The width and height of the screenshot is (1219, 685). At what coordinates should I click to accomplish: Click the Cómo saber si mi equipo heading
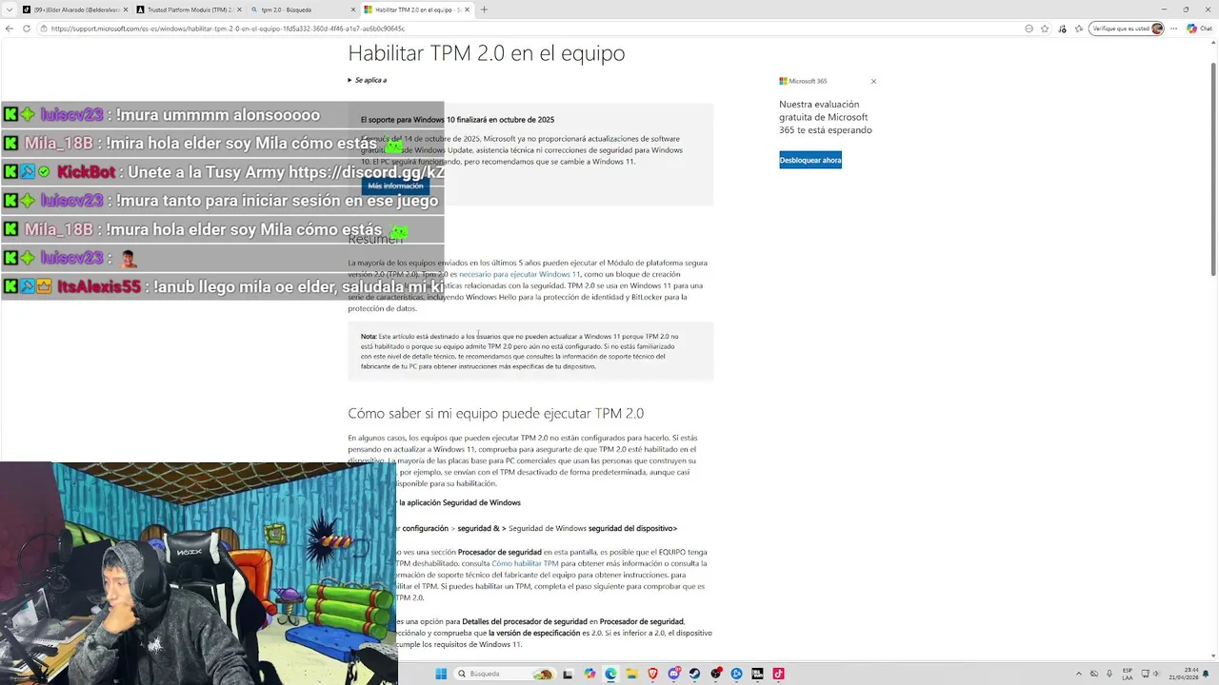[x=495, y=413]
